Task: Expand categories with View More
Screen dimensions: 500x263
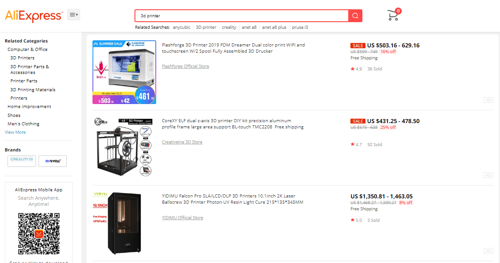Action: (x=15, y=132)
